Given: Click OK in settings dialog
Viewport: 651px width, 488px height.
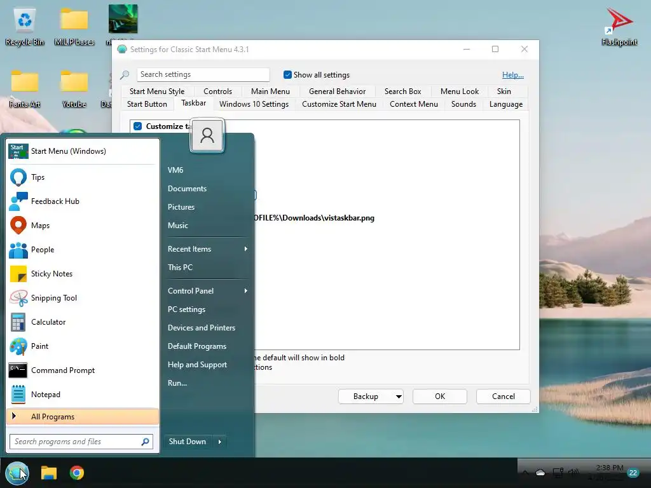Looking at the screenshot, I should point(440,396).
